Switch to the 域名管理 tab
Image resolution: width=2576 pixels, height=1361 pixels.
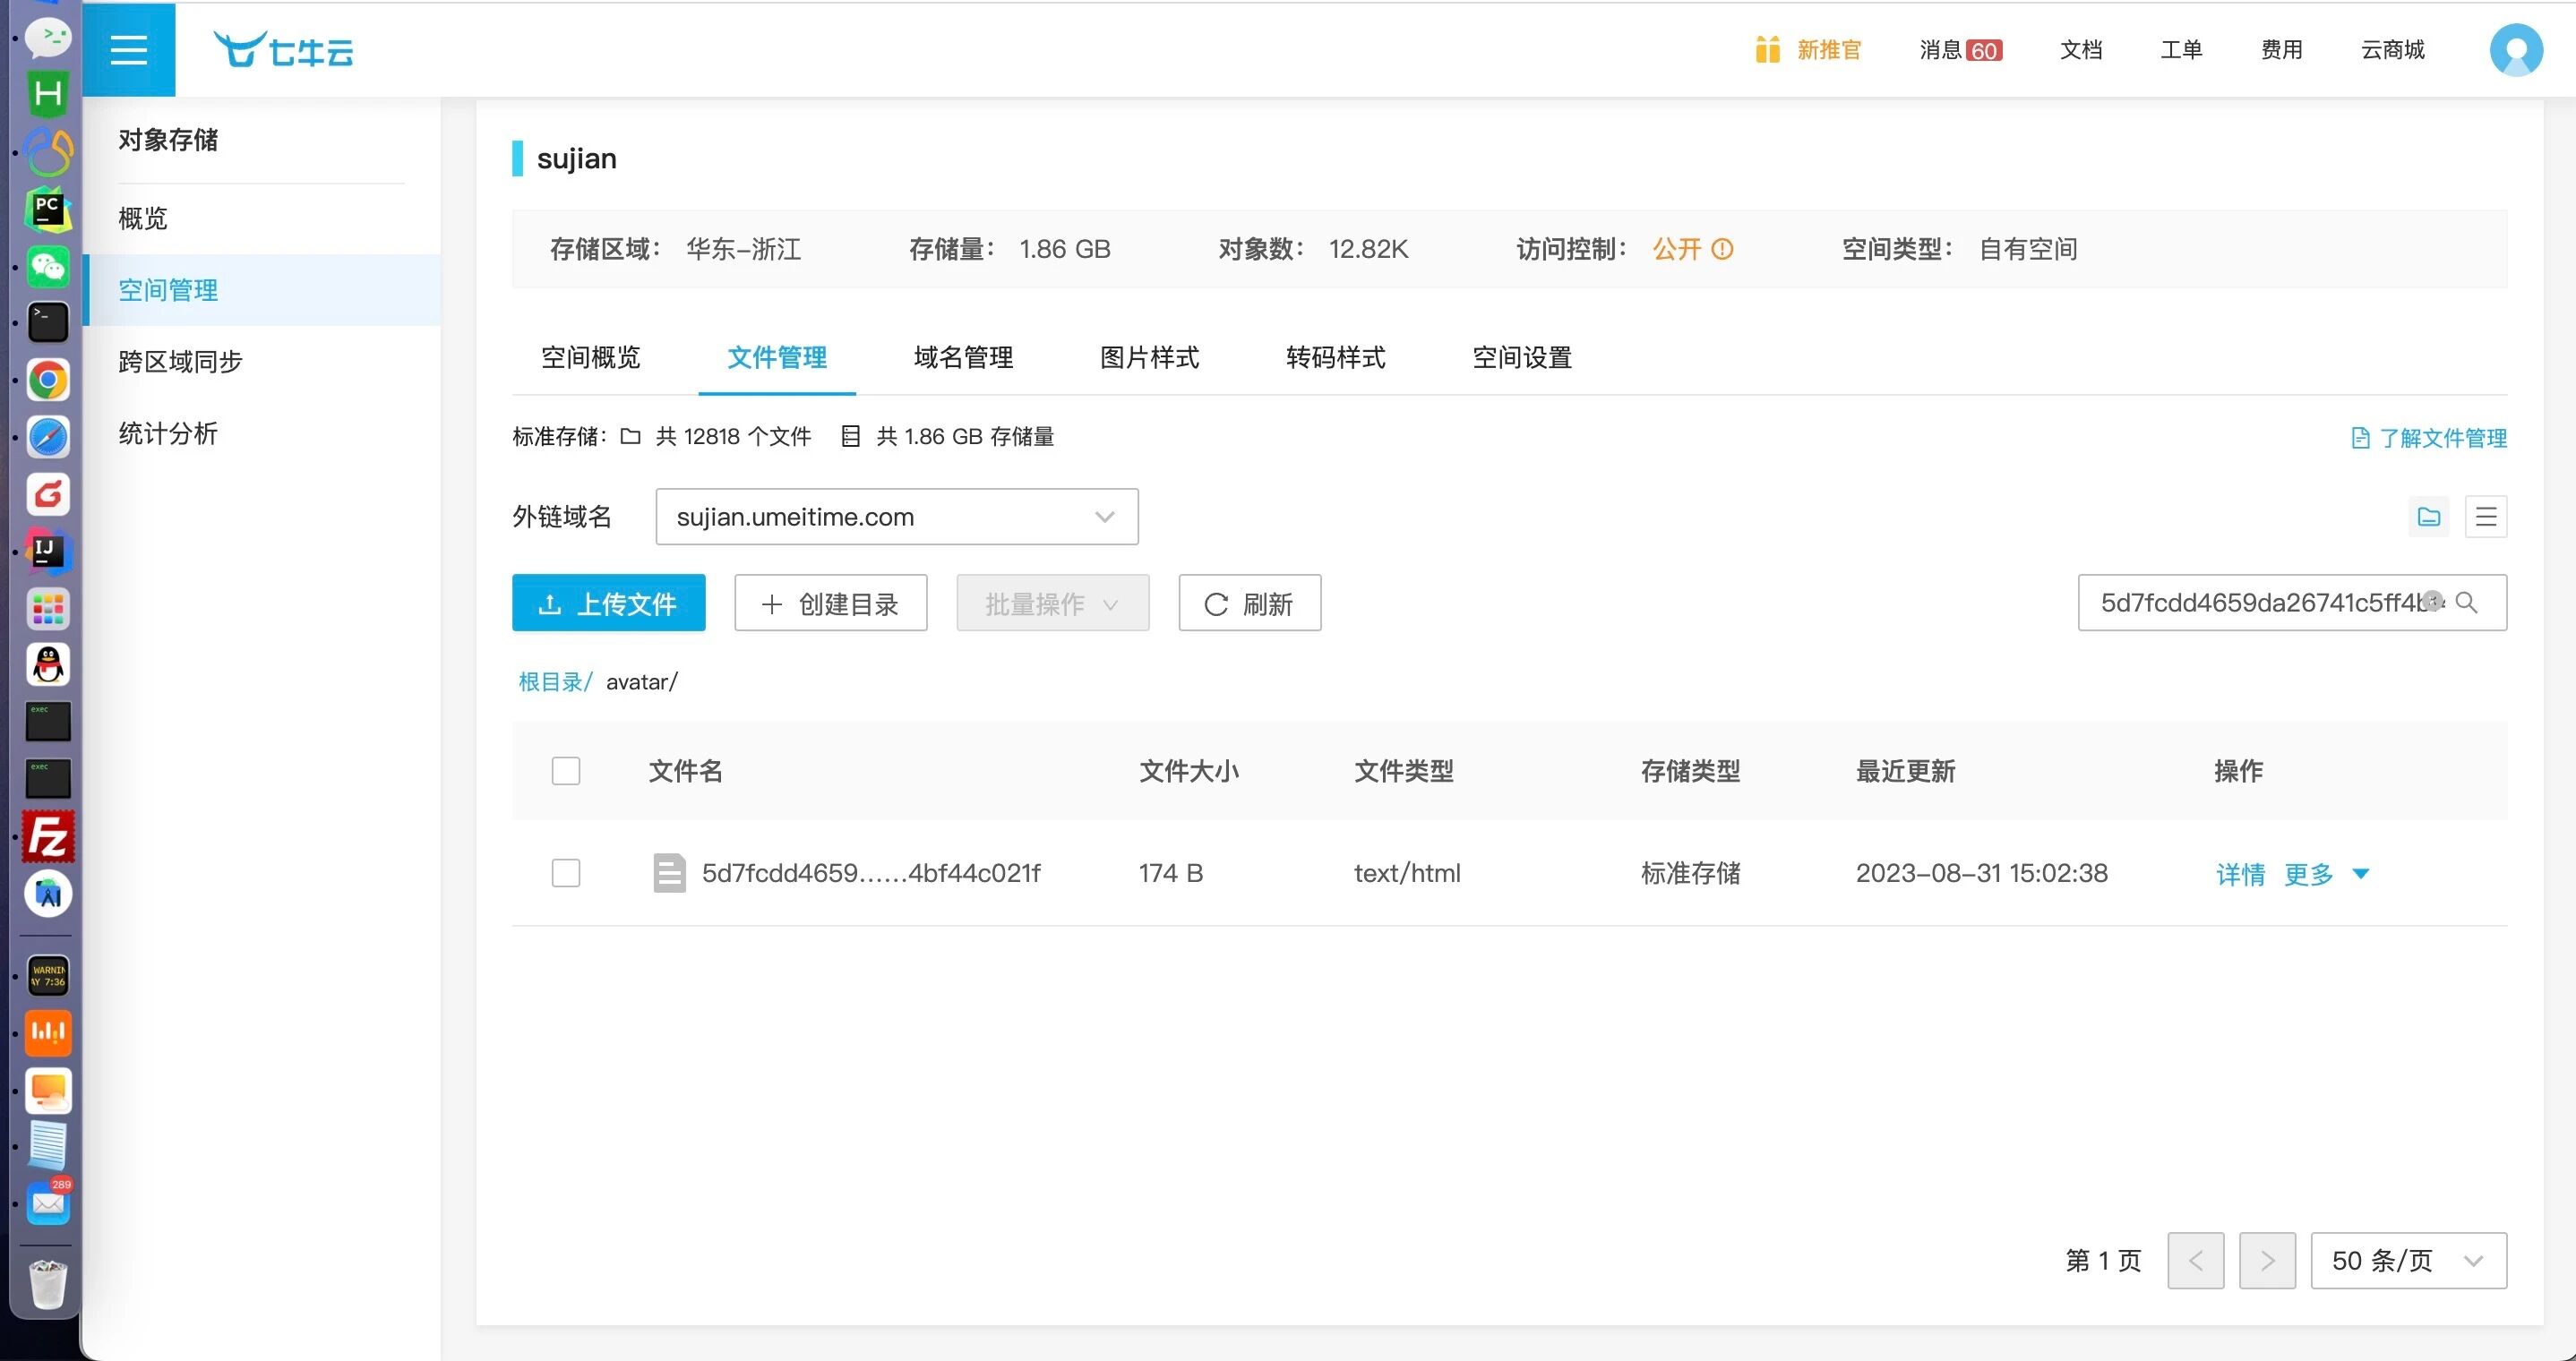pos(963,357)
